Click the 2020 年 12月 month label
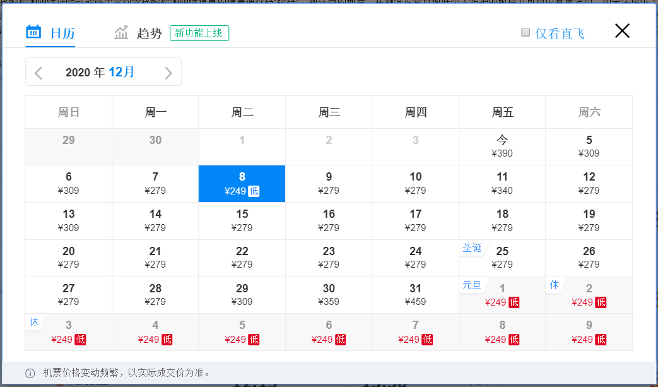Viewport: 658px width, 387px height. (100, 72)
